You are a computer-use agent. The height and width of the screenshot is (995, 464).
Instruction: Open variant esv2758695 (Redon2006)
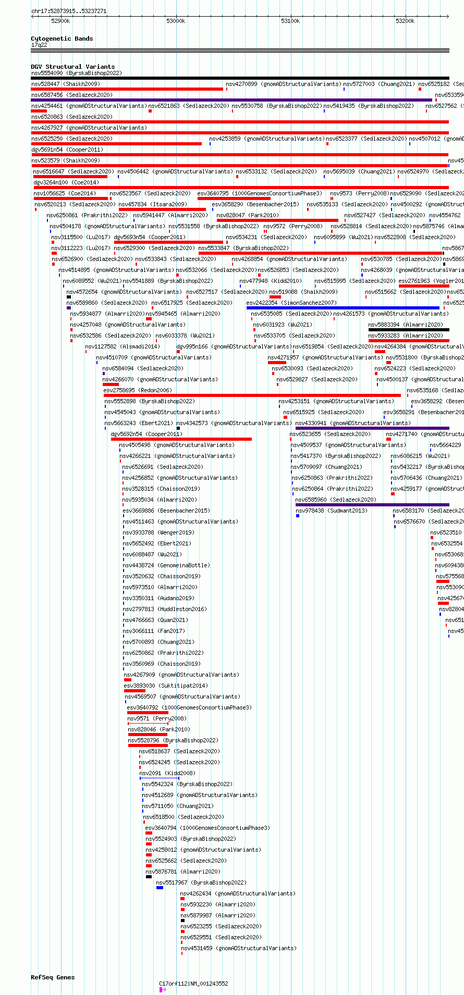[137, 390]
